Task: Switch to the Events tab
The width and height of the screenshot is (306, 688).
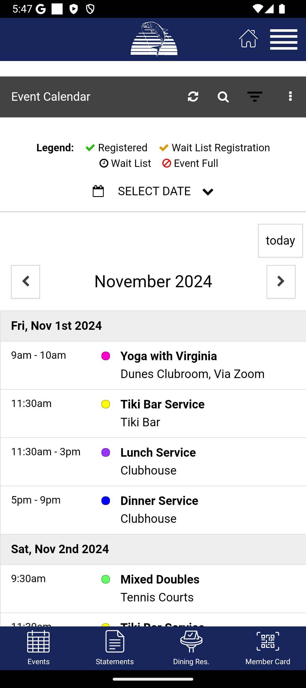Action: click(39, 648)
